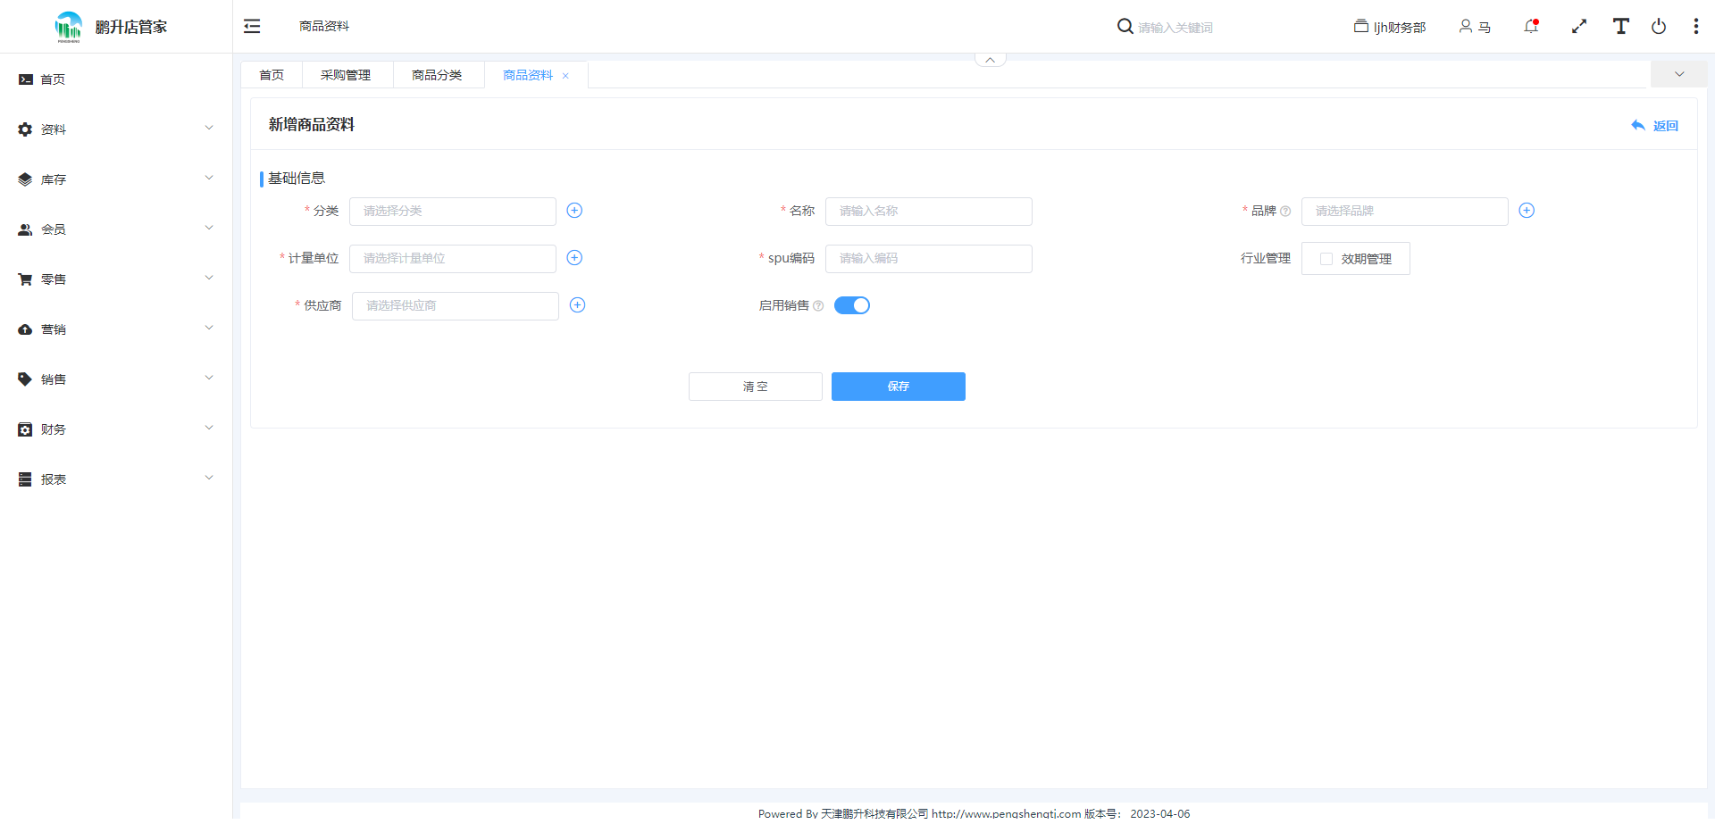Open the notifications bell icon

click(1531, 27)
